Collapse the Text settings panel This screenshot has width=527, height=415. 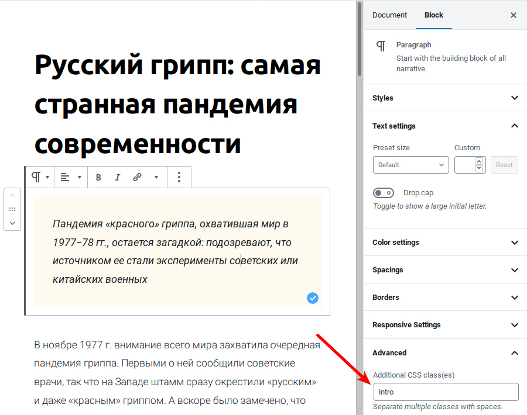[x=445, y=126]
